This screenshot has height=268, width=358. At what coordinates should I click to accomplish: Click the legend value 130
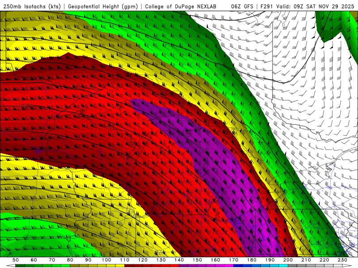pyautogui.click(x=161, y=260)
